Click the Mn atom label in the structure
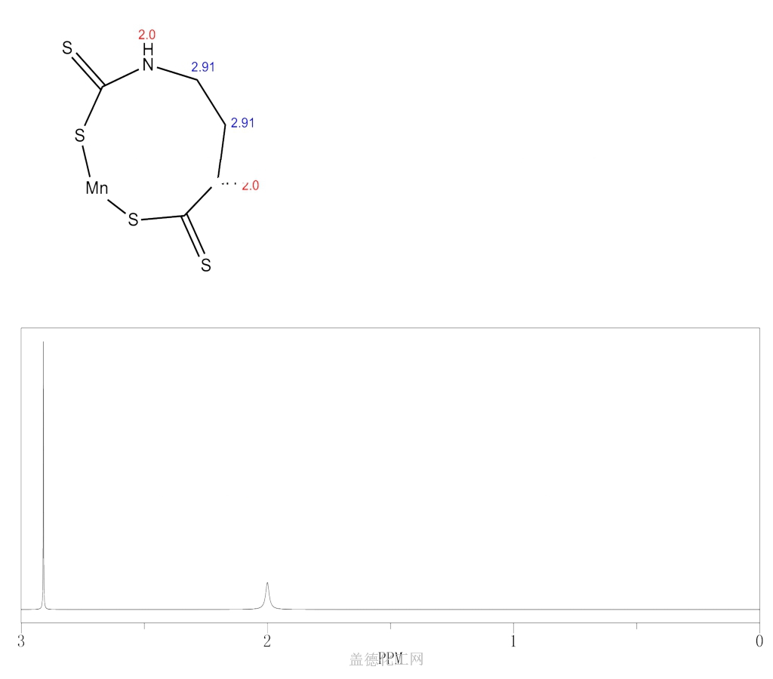The image size is (773, 679). click(x=97, y=188)
